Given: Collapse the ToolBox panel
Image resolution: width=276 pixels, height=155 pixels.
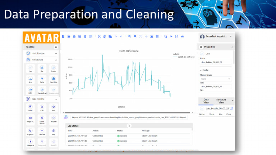Looking at the screenshot, I should coord(56,47).
